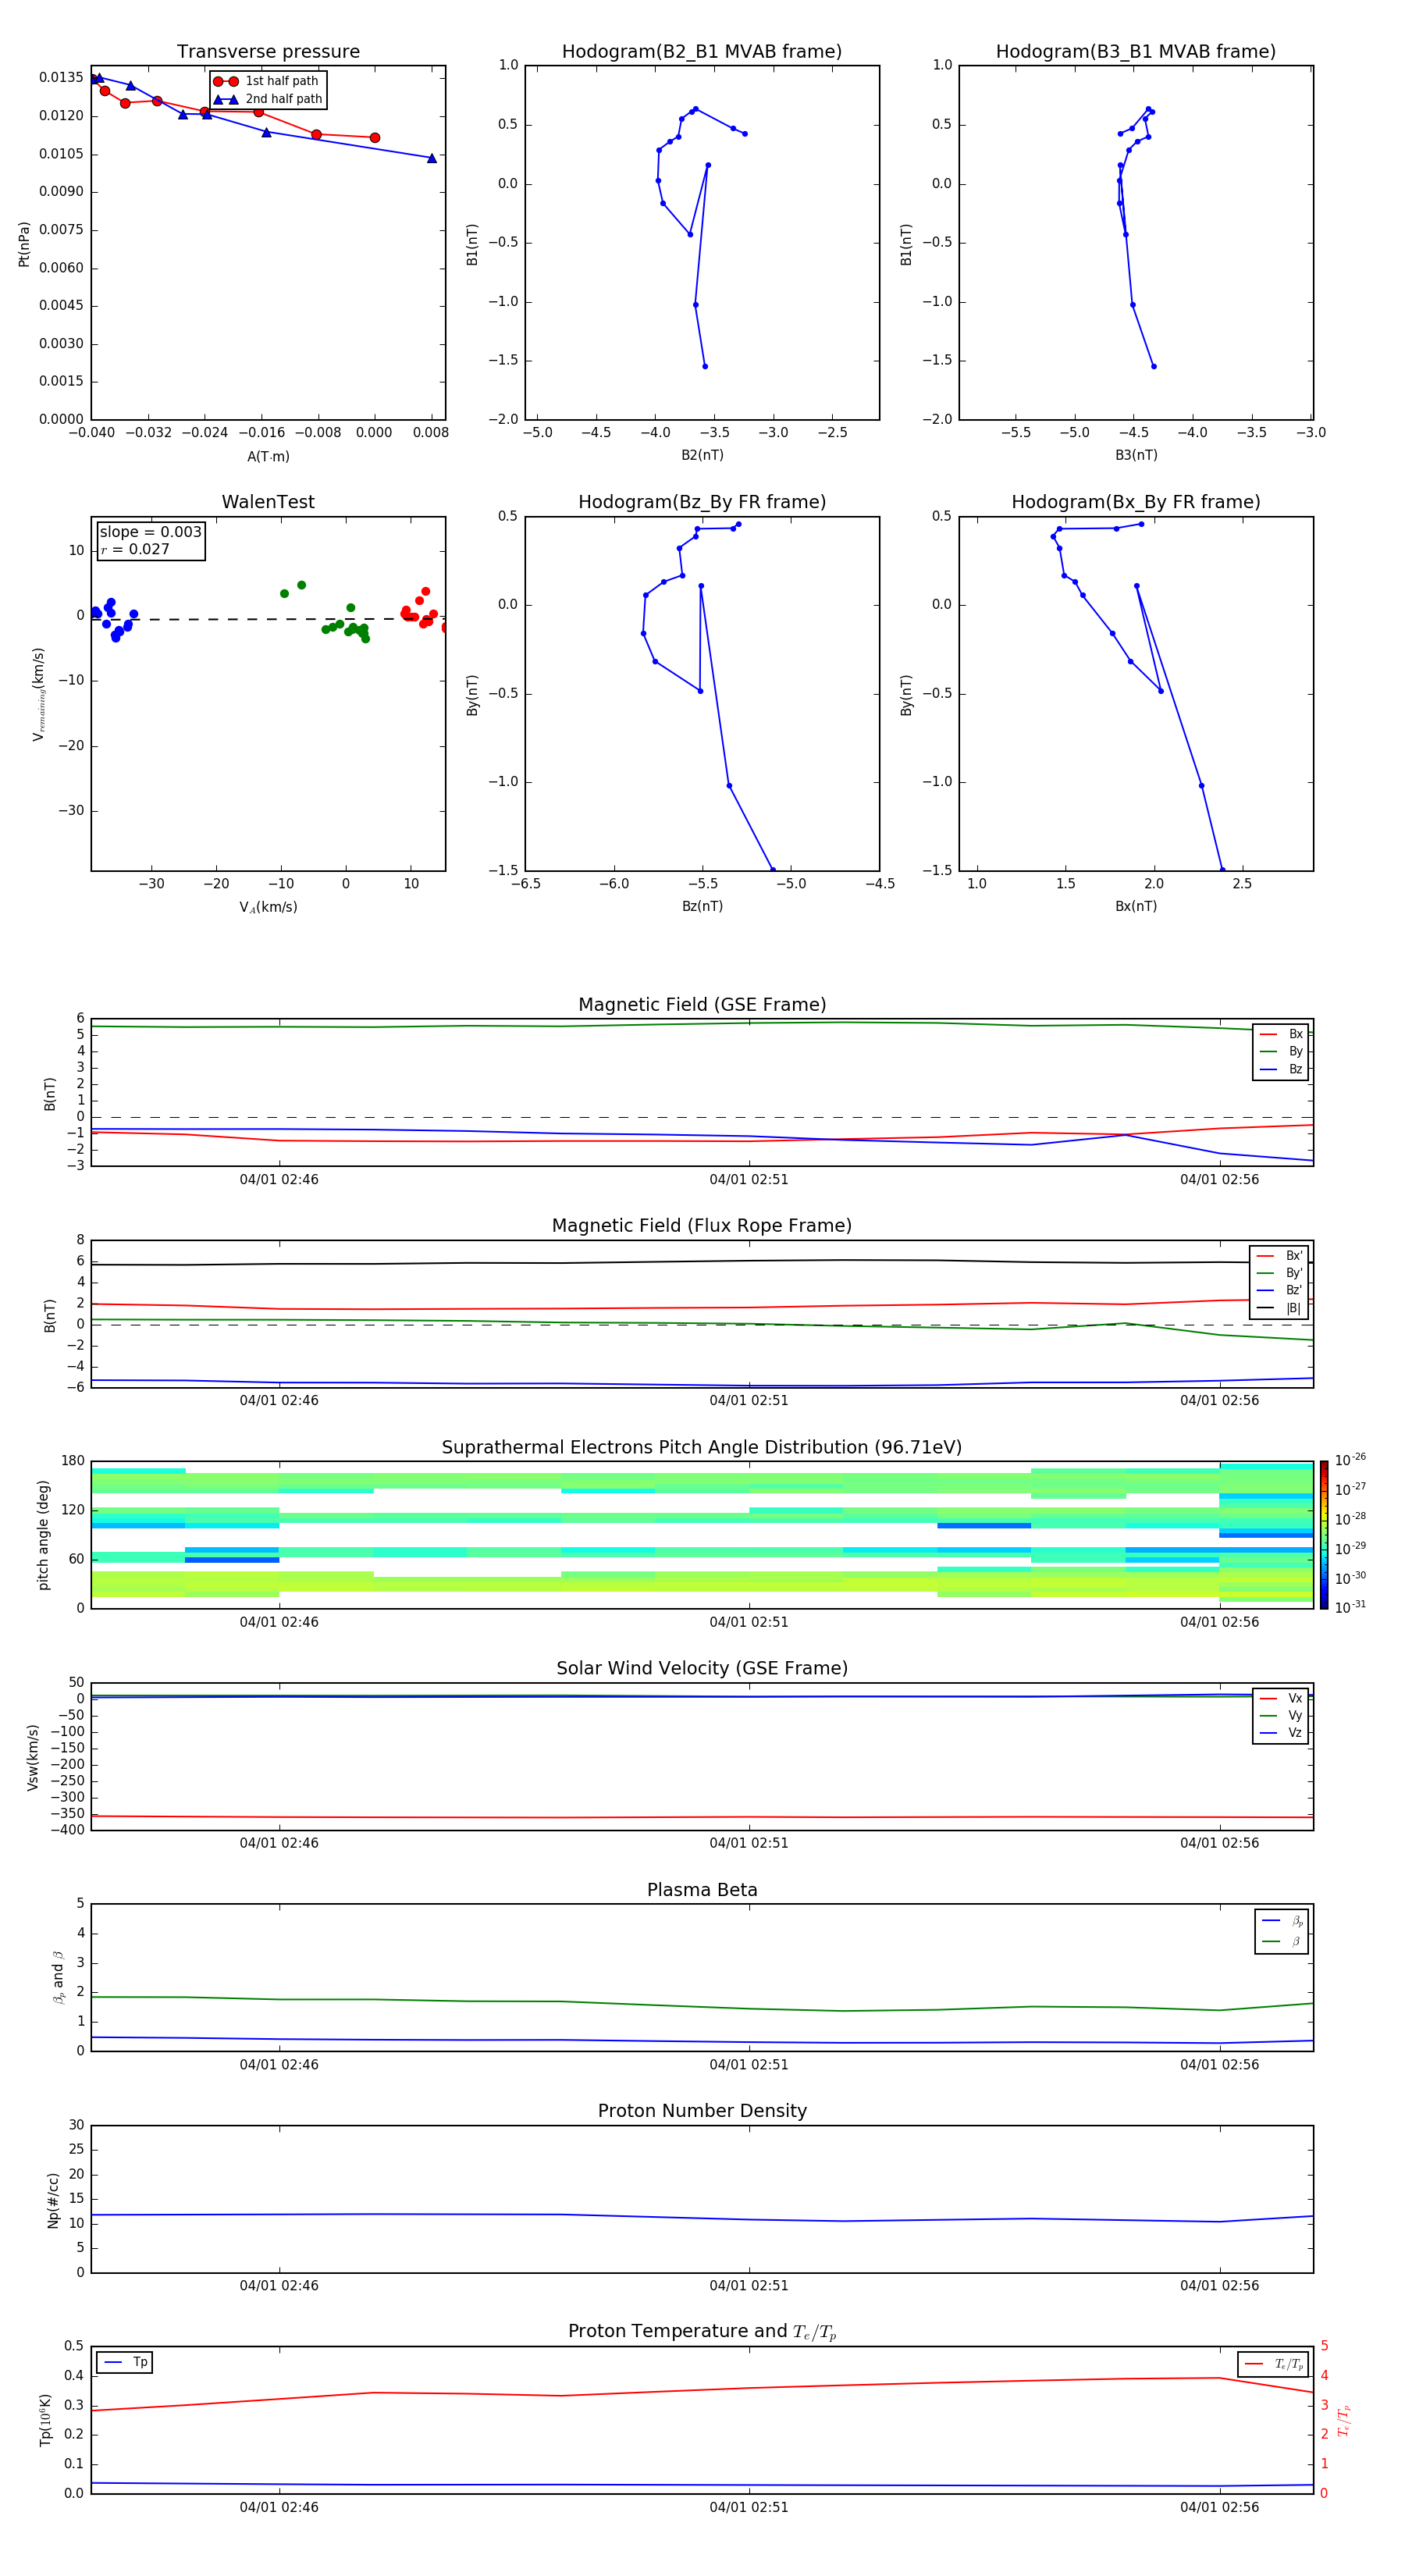Click the 'Plasma Beta' plot title
Screen dimensions: 1405x2576
point(702,1891)
